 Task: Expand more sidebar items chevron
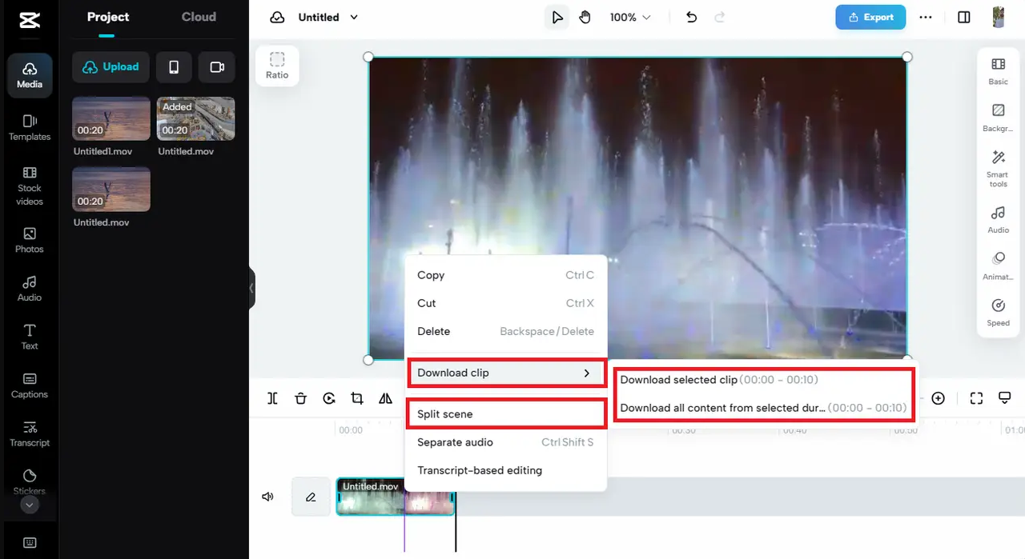pyautogui.click(x=30, y=505)
